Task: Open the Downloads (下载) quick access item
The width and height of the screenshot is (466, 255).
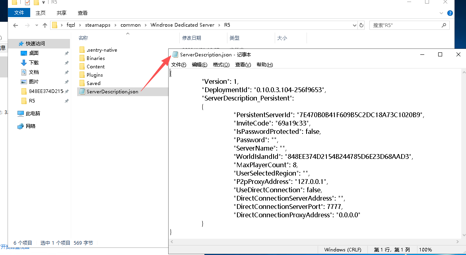Action: coord(34,63)
